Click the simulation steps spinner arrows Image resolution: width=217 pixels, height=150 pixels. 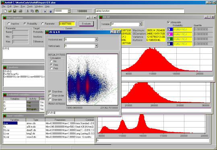click(69, 11)
